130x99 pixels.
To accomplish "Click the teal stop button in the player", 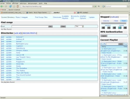I will click(x=120, y=28).
